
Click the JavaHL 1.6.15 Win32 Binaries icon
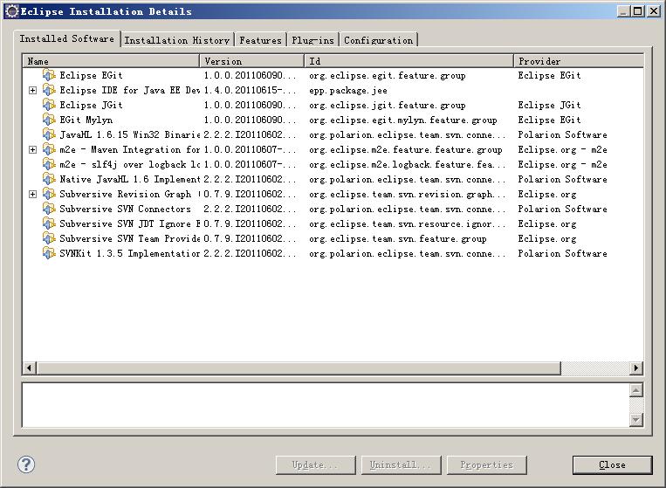coord(49,134)
